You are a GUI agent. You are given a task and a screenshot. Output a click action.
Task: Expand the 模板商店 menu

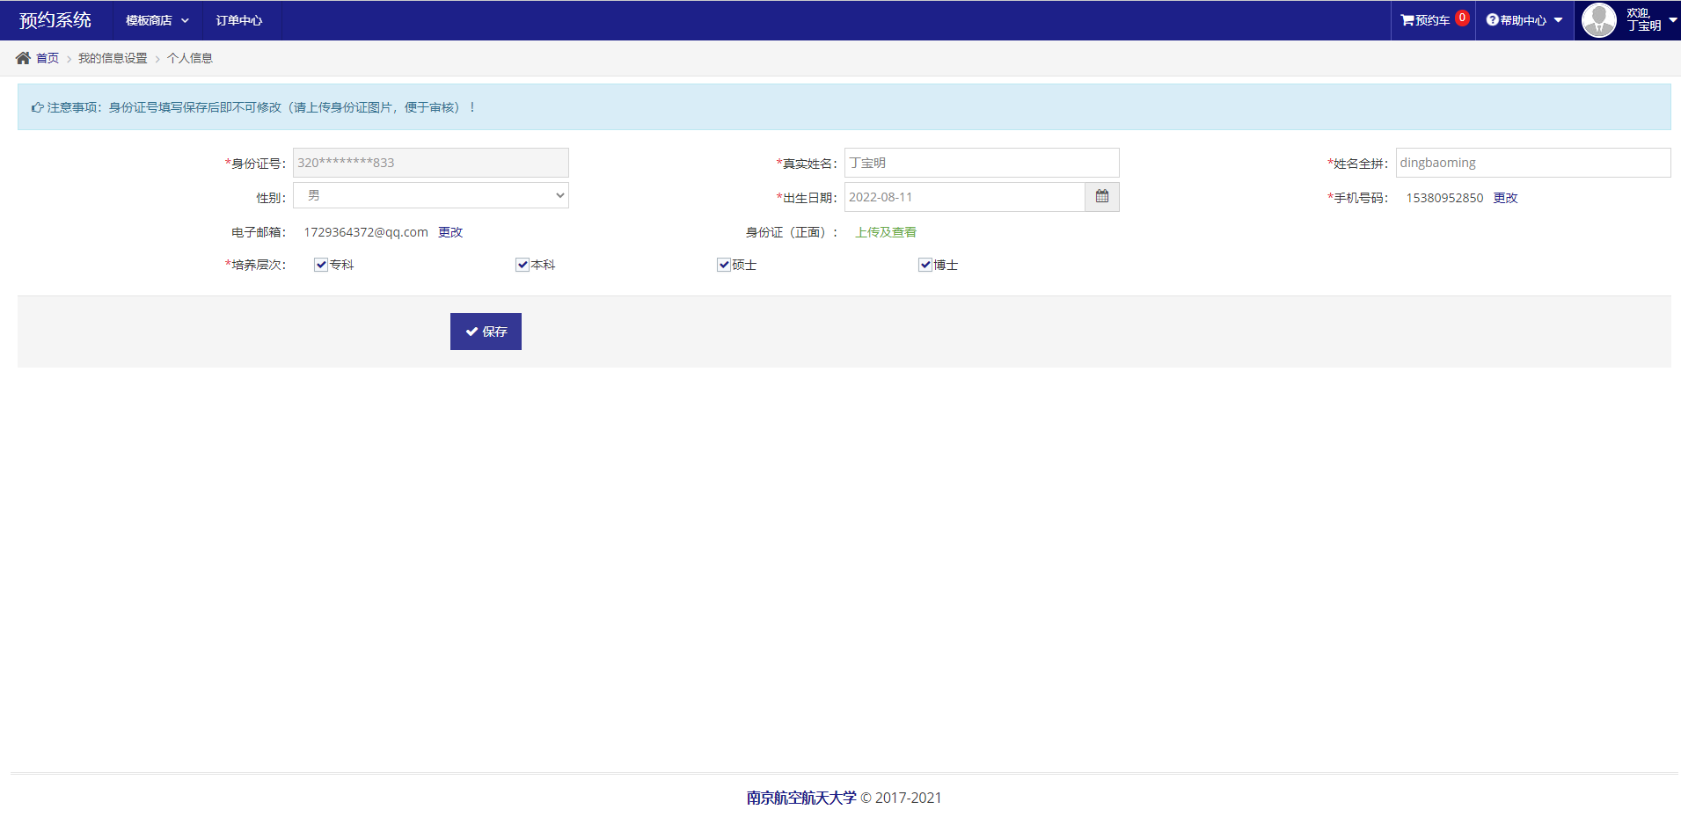(x=157, y=20)
